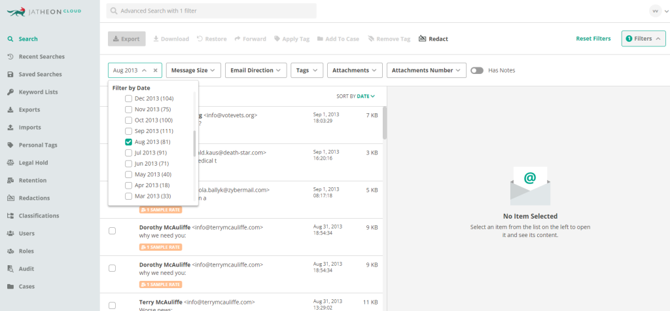Check the Nov 2013 (75) date option
Screen dimensions: 670x311
pyautogui.click(x=128, y=109)
